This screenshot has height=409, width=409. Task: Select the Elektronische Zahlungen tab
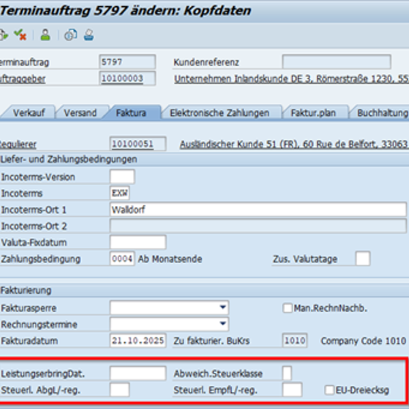[x=219, y=112]
